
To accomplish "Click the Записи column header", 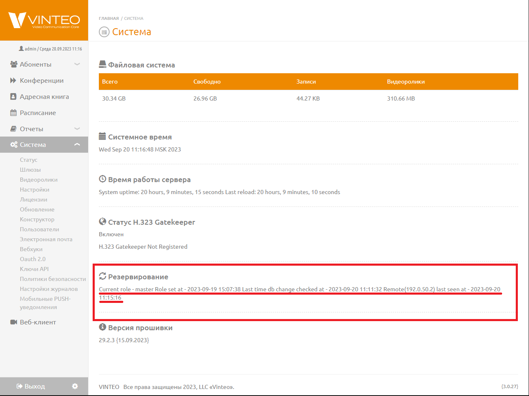I will point(306,82).
